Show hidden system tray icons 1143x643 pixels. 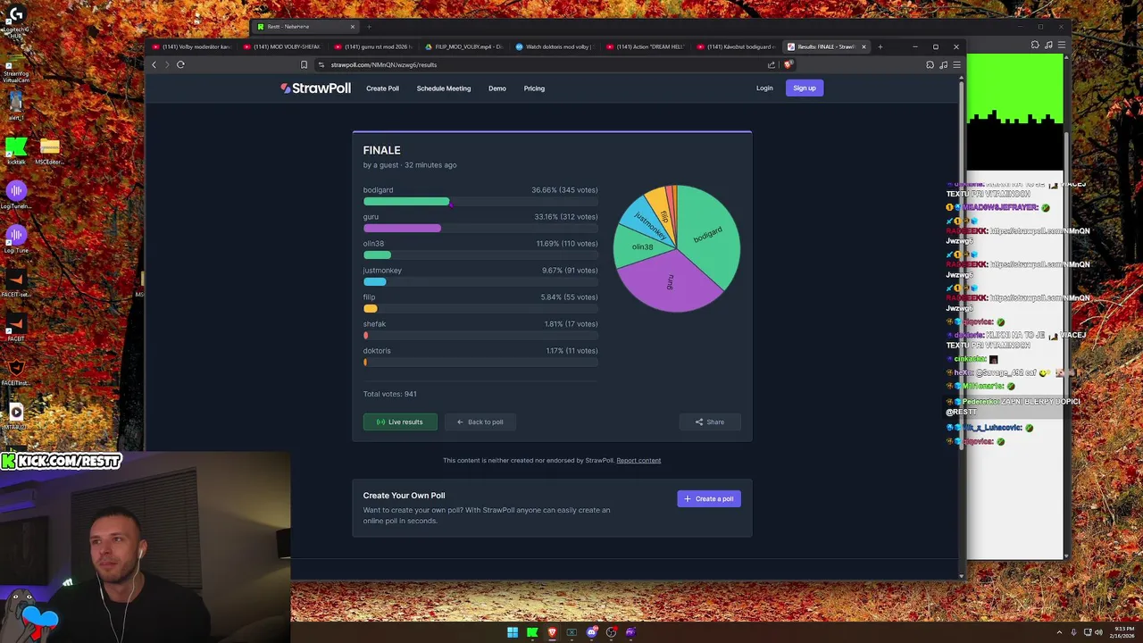pyautogui.click(x=1060, y=632)
